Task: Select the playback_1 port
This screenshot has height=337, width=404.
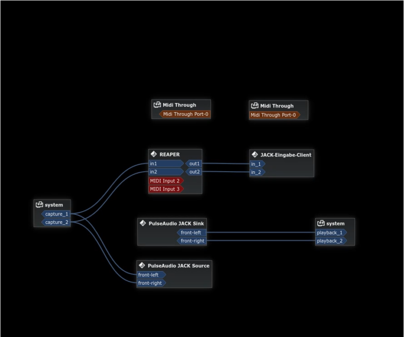Action: pos(331,233)
